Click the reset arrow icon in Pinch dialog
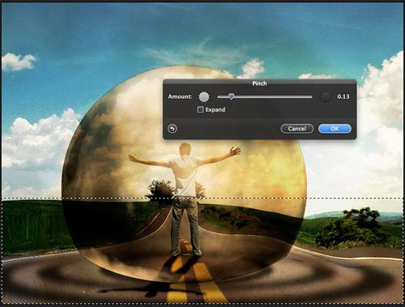 (173, 129)
